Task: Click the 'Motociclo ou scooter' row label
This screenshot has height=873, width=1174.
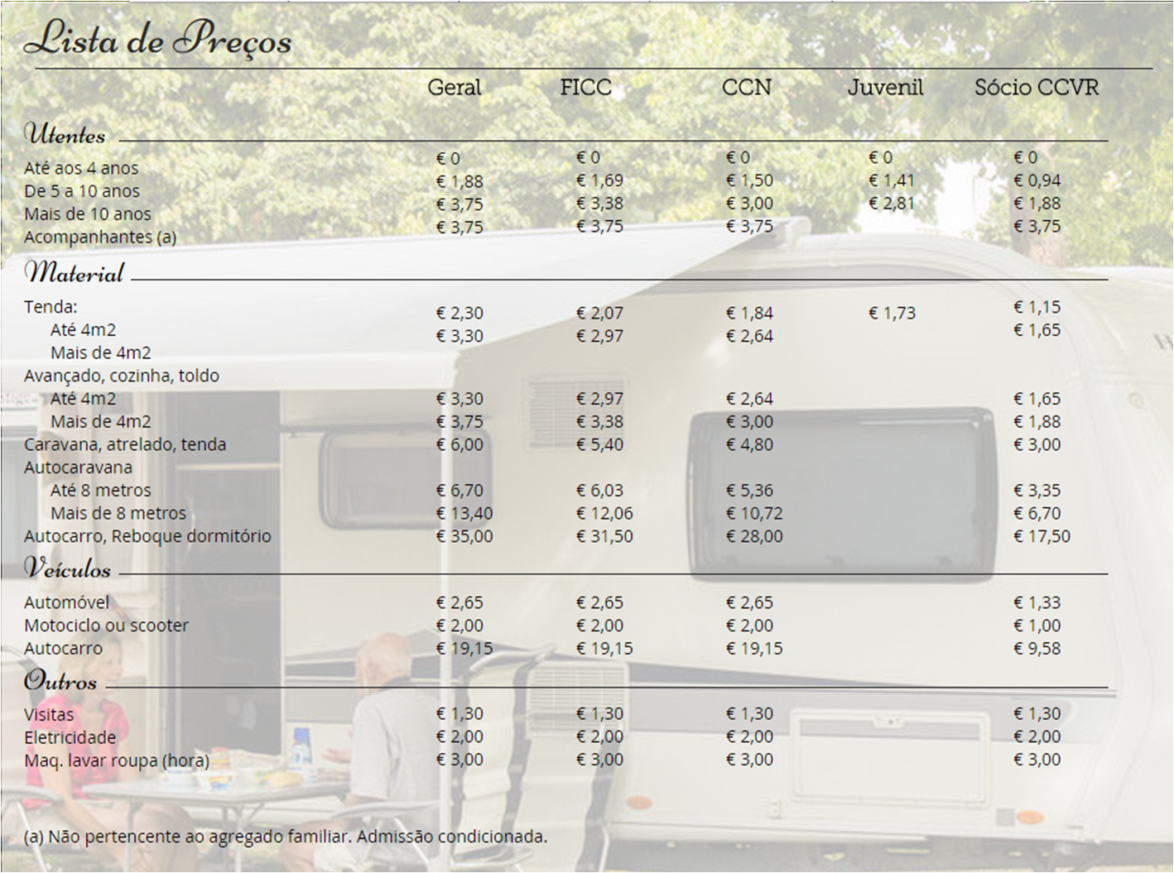Action: (x=106, y=626)
